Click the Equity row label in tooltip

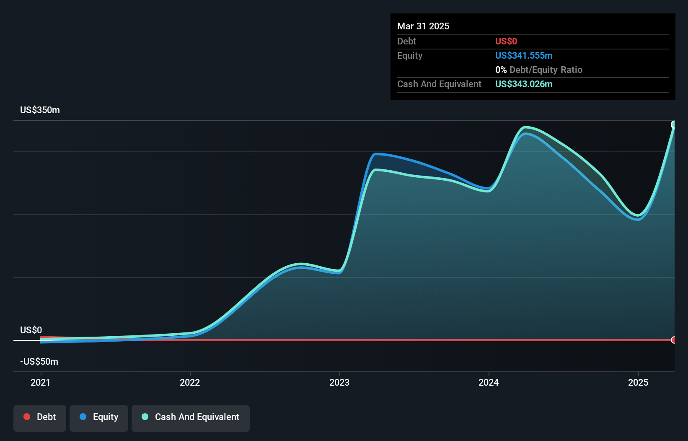coord(410,56)
